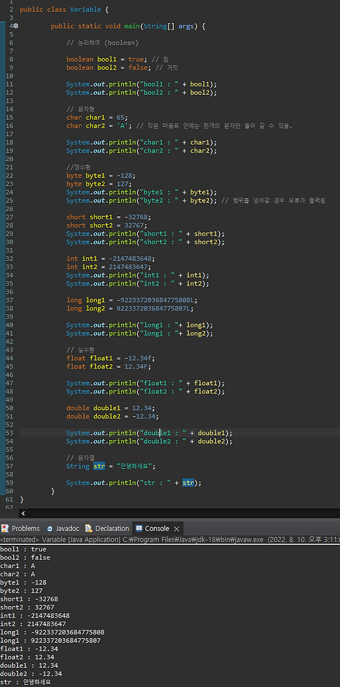Click the Variable class name in the code
This screenshot has width=340, height=687.
click(x=86, y=9)
